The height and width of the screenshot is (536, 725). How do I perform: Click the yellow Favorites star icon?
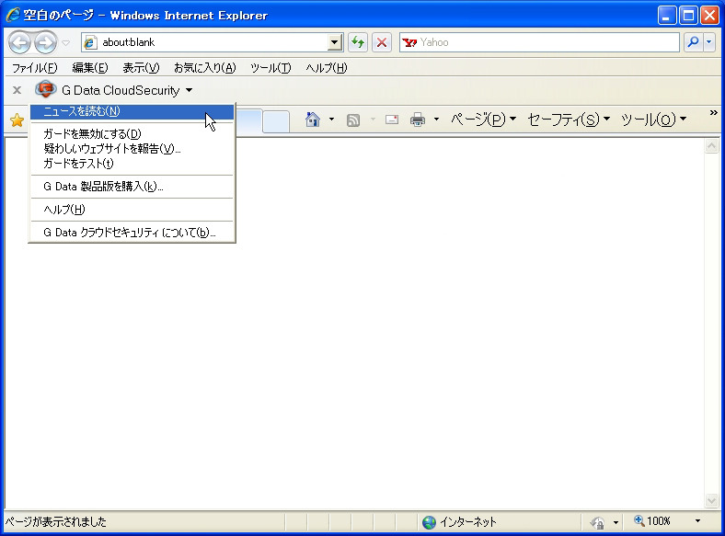click(x=17, y=120)
